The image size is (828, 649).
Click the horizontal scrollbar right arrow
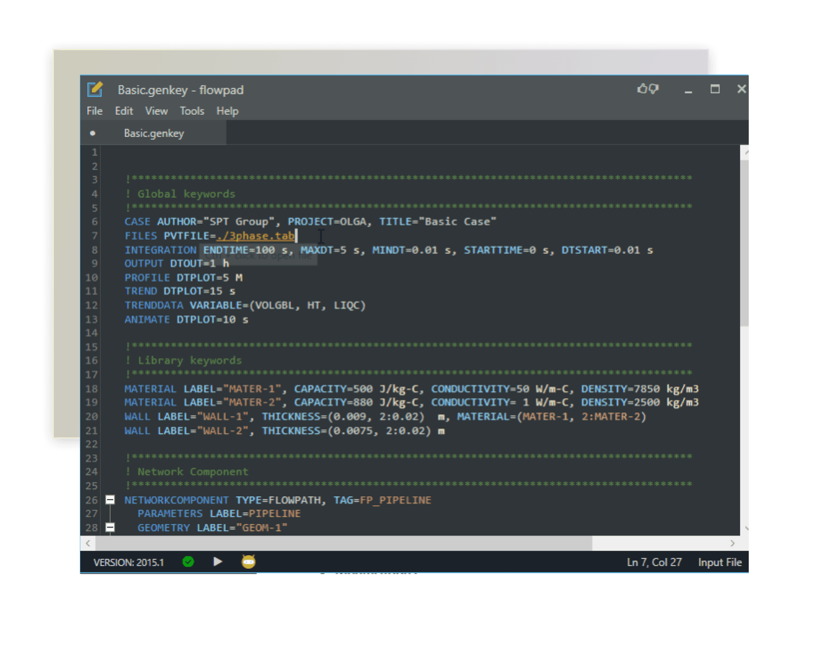(732, 543)
